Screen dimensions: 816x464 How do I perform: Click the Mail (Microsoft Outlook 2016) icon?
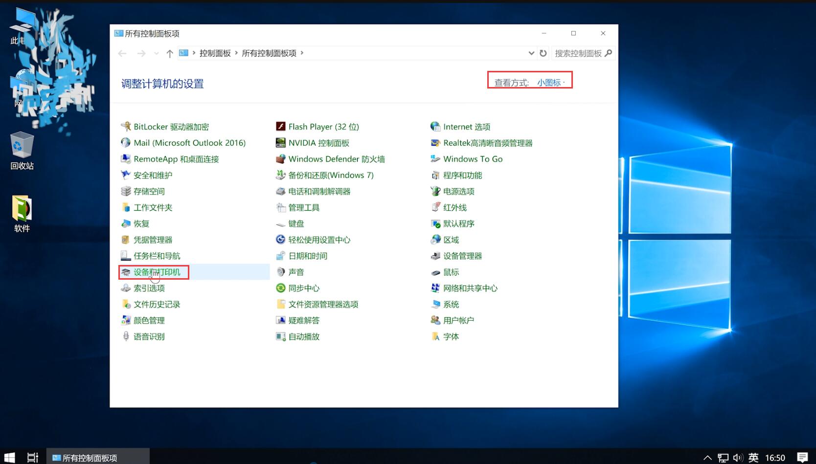(x=126, y=143)
